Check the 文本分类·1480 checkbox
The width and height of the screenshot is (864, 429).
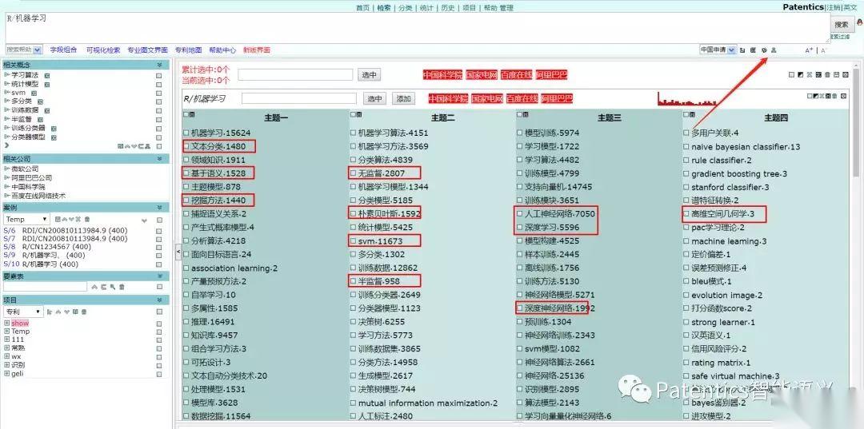186,147
